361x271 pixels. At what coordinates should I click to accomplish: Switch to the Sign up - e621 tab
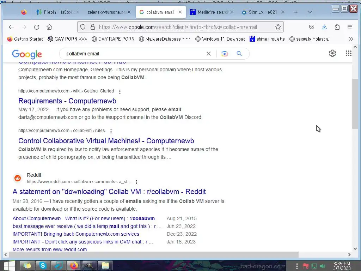(x=263, y=12)
